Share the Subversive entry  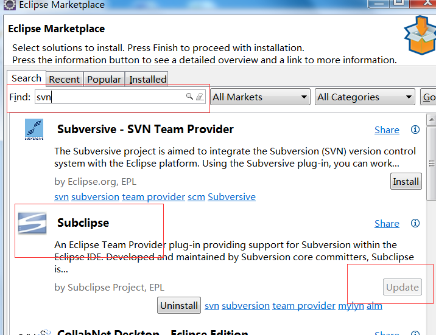point(387,130)
